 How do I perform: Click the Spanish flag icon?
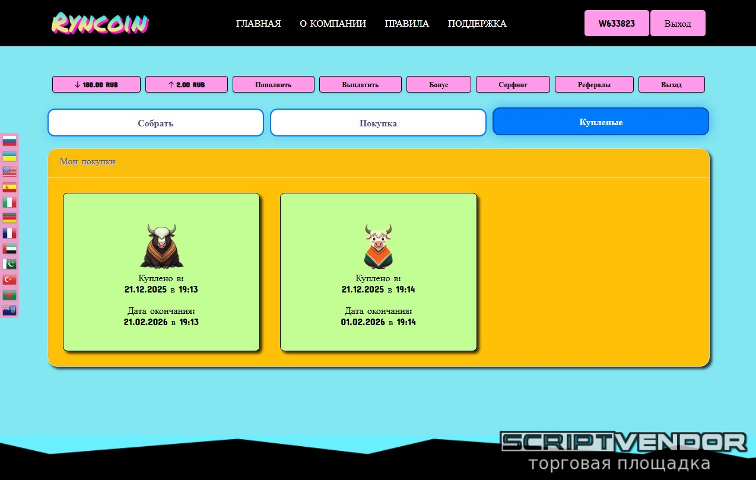pyautogui.click(x=9, y=187)
